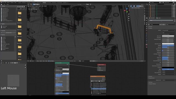Open the viewport shading options dropdown
176x99 pixels.
(144, 6)
